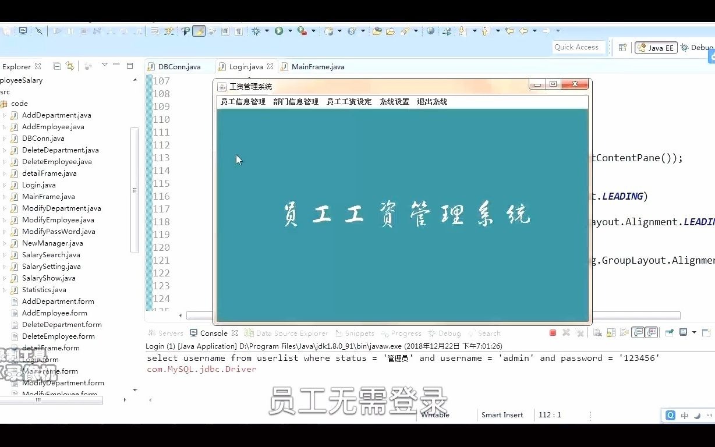
Task: Click the Quick Access field
Action: (x=578, y=47)
